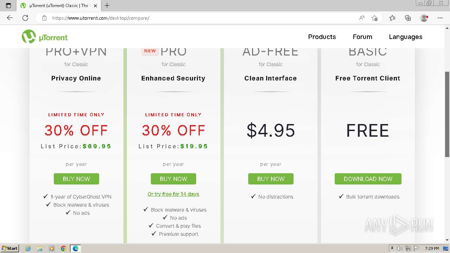
Task: Expand the Languages menu
Action: pyautogui.click(x=405, y=37)
